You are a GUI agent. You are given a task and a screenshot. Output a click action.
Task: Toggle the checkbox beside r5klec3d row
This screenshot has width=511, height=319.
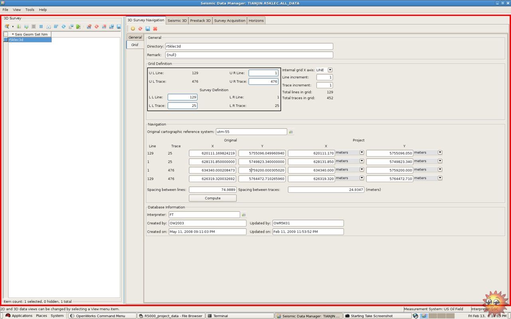pyautogui.click(x=6, y=39)
